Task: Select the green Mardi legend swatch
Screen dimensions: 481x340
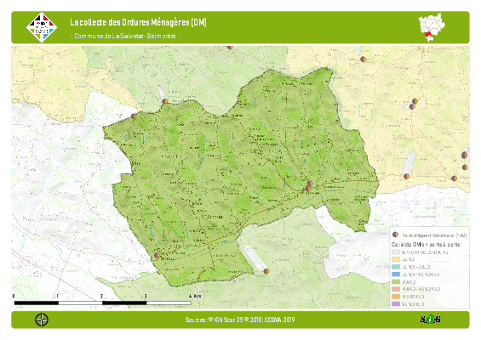Action: [396, 282]
